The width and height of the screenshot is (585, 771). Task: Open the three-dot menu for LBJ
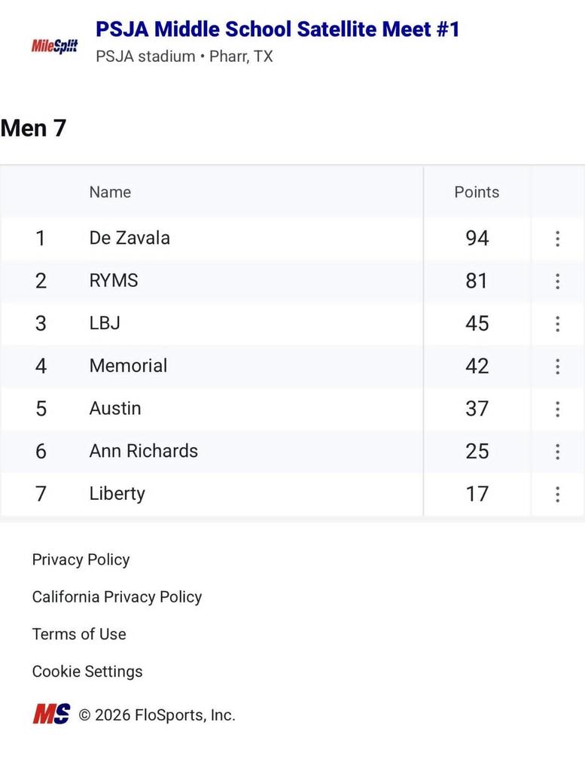pos(557,324)
